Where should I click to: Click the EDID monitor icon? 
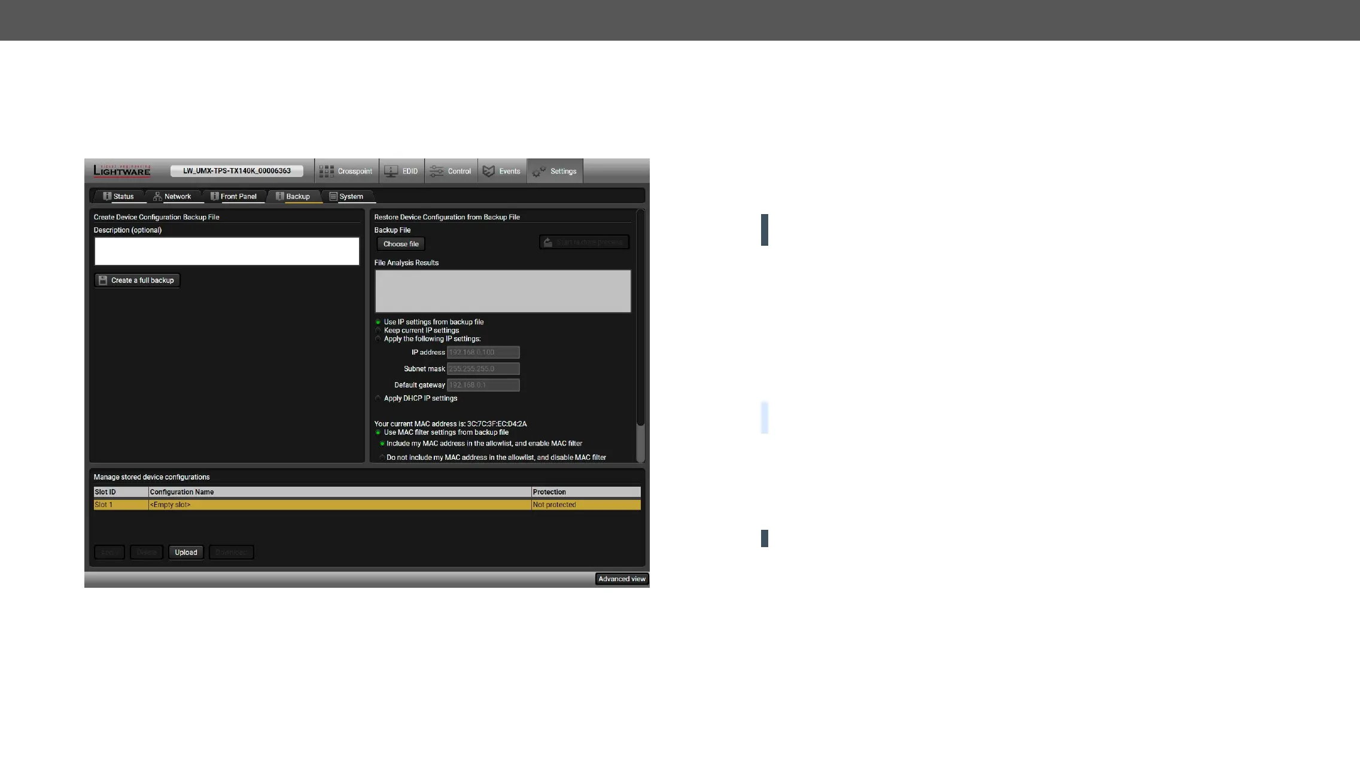click(x=391, y=172)
